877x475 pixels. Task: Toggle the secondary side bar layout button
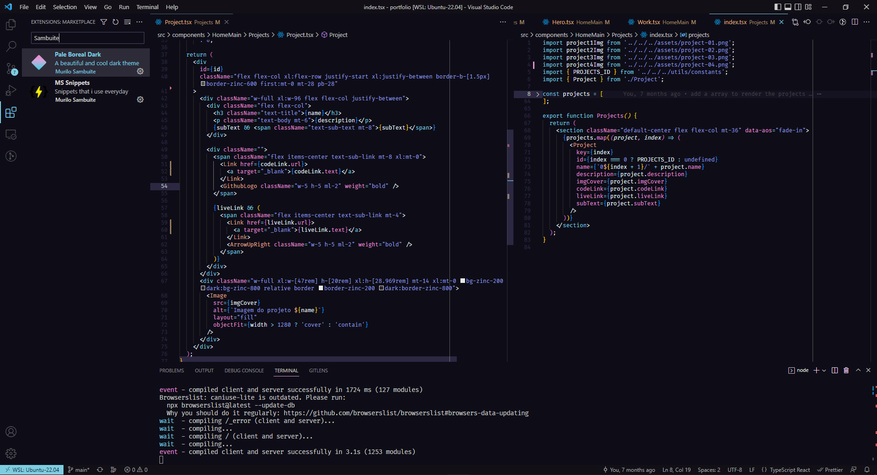click(x=798, y=7)
